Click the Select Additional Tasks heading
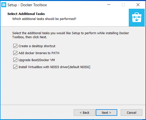Image resolution: width=146 pixels, height=120 pixels. click(x=26, y=14)
